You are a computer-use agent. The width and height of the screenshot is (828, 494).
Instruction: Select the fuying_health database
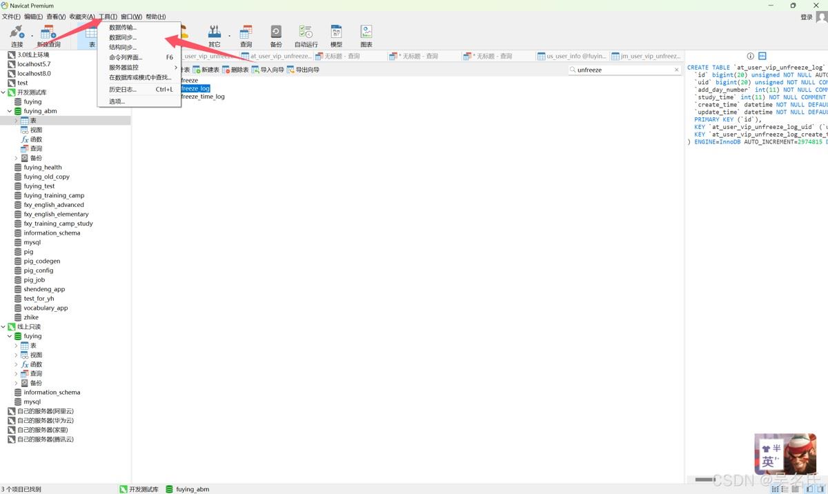[x=43, y=168]
